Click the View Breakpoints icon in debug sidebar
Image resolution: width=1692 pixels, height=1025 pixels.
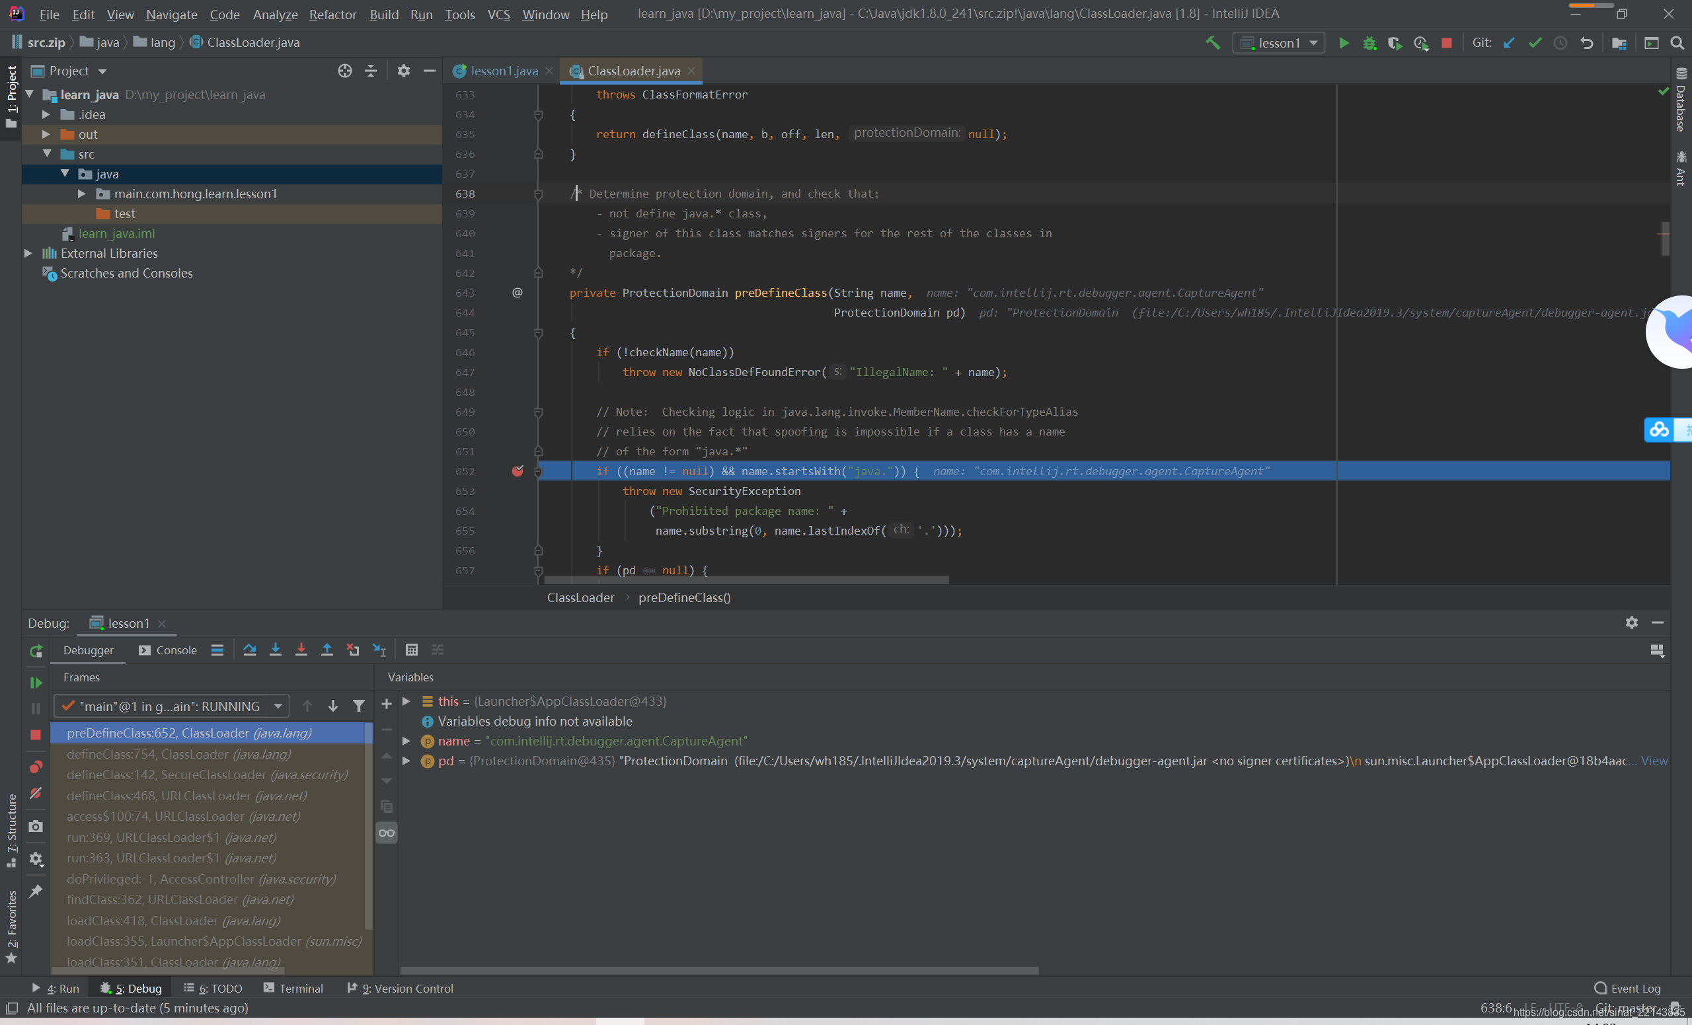click(36, 767)
